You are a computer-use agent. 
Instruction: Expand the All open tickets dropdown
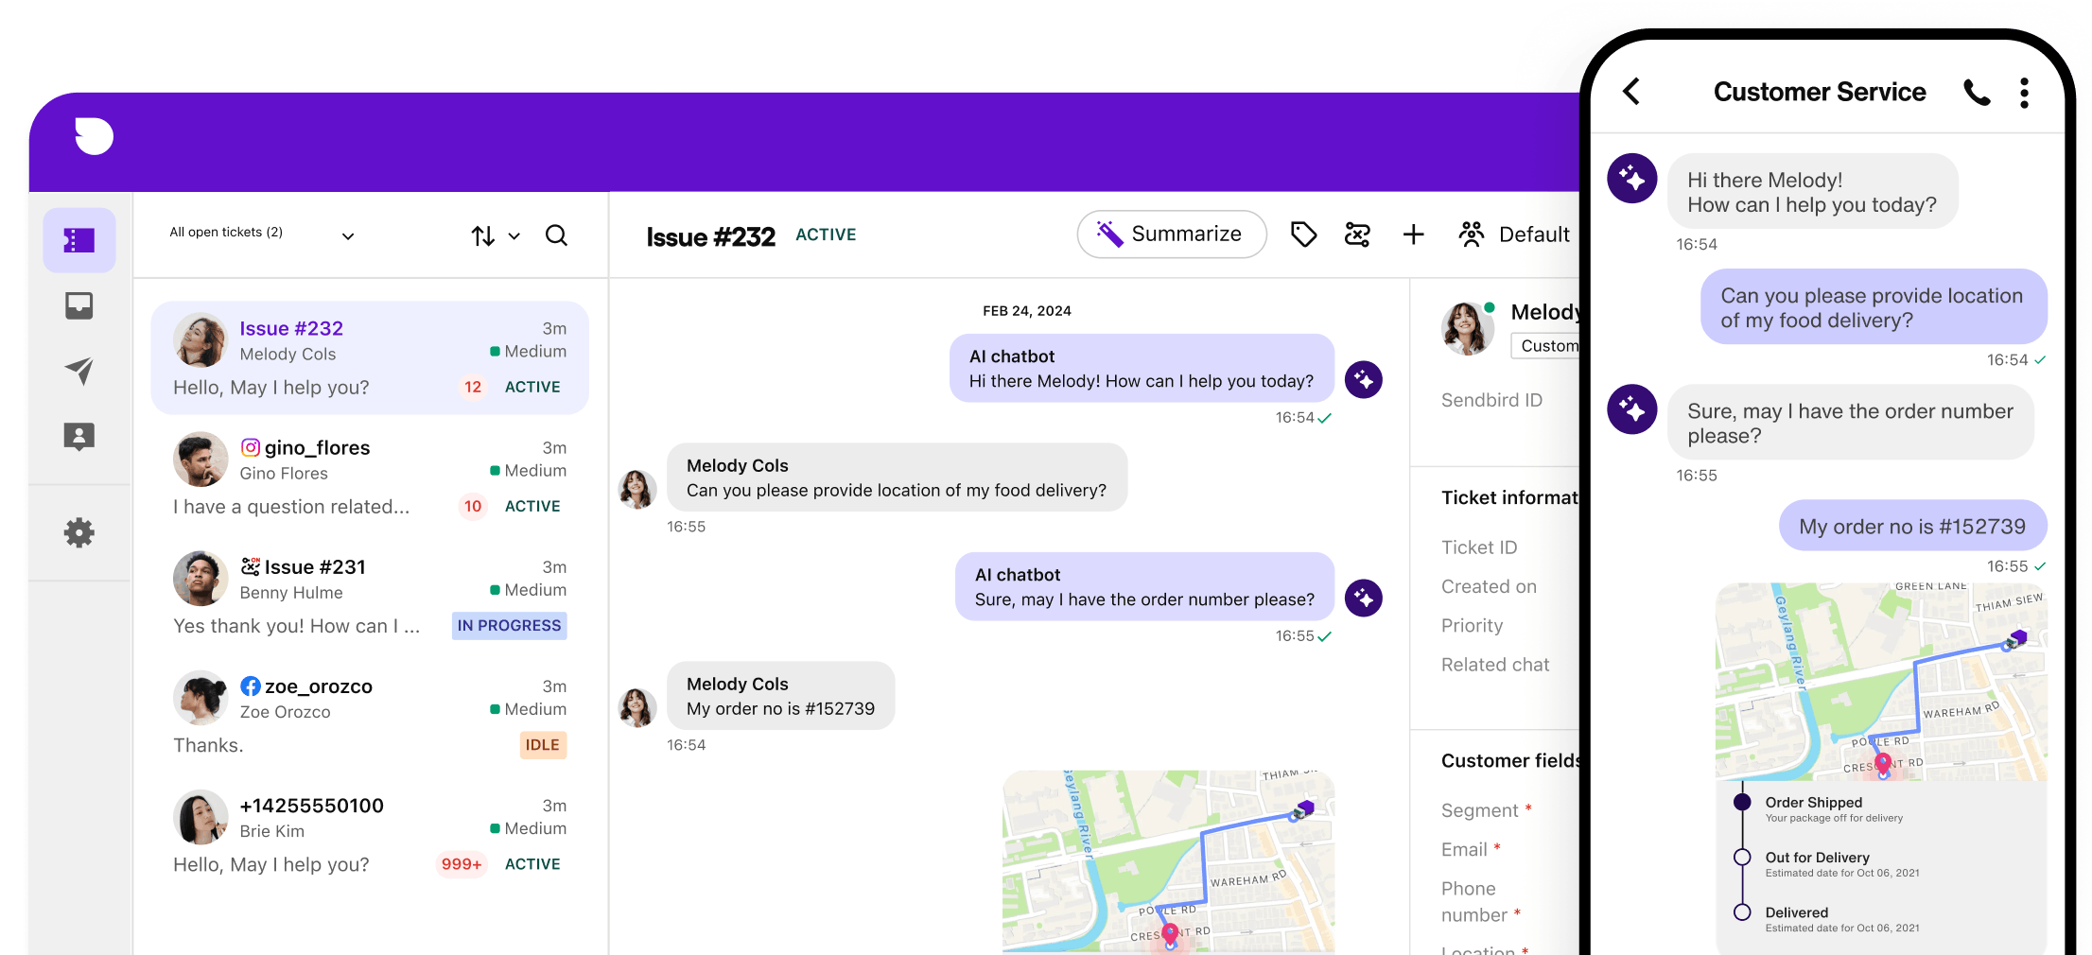coord(348,236)
